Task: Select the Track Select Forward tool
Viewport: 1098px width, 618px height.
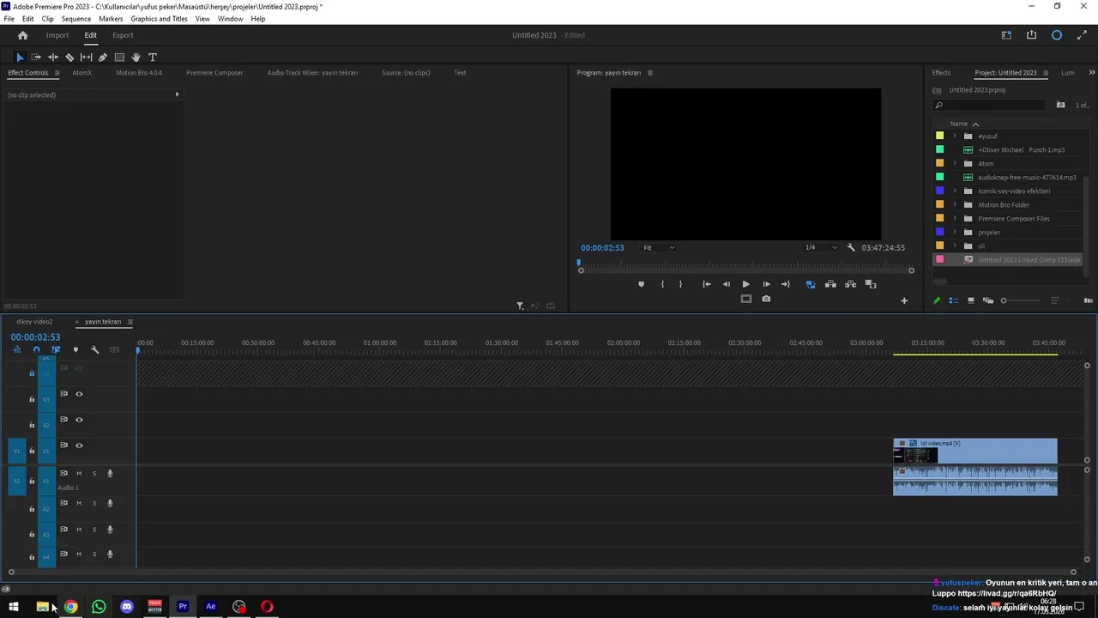Action: (x=36, y=58)
